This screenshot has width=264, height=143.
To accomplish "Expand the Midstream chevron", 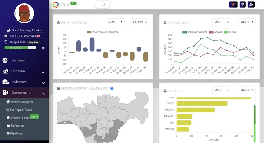I will tap(43, 83).
